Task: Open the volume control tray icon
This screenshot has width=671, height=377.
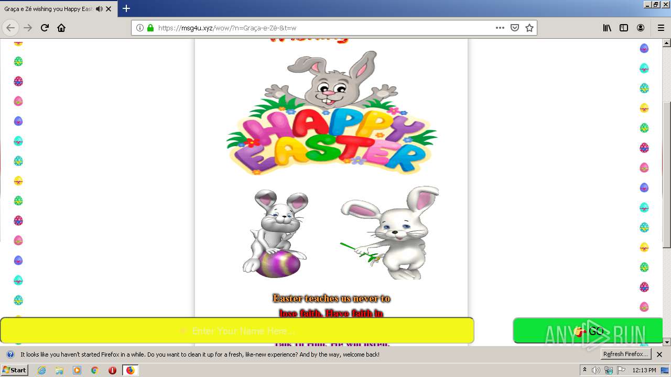Action: 596,370
